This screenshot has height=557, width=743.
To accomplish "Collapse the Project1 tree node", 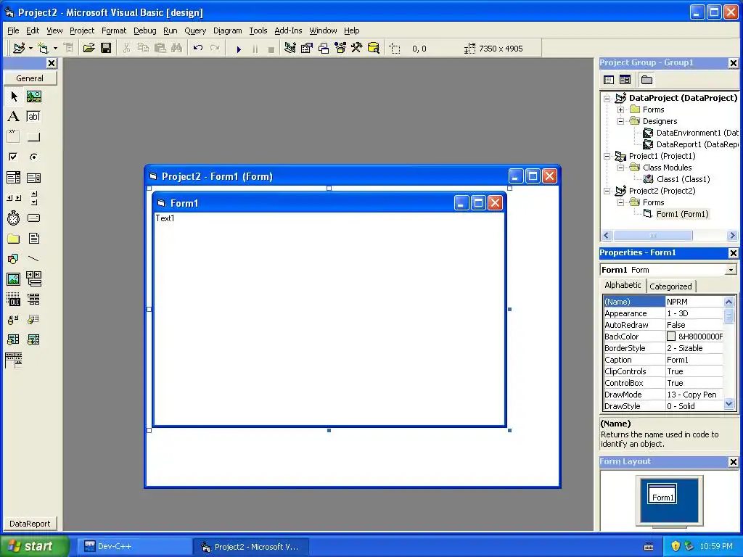I will (x=607, y=157).
